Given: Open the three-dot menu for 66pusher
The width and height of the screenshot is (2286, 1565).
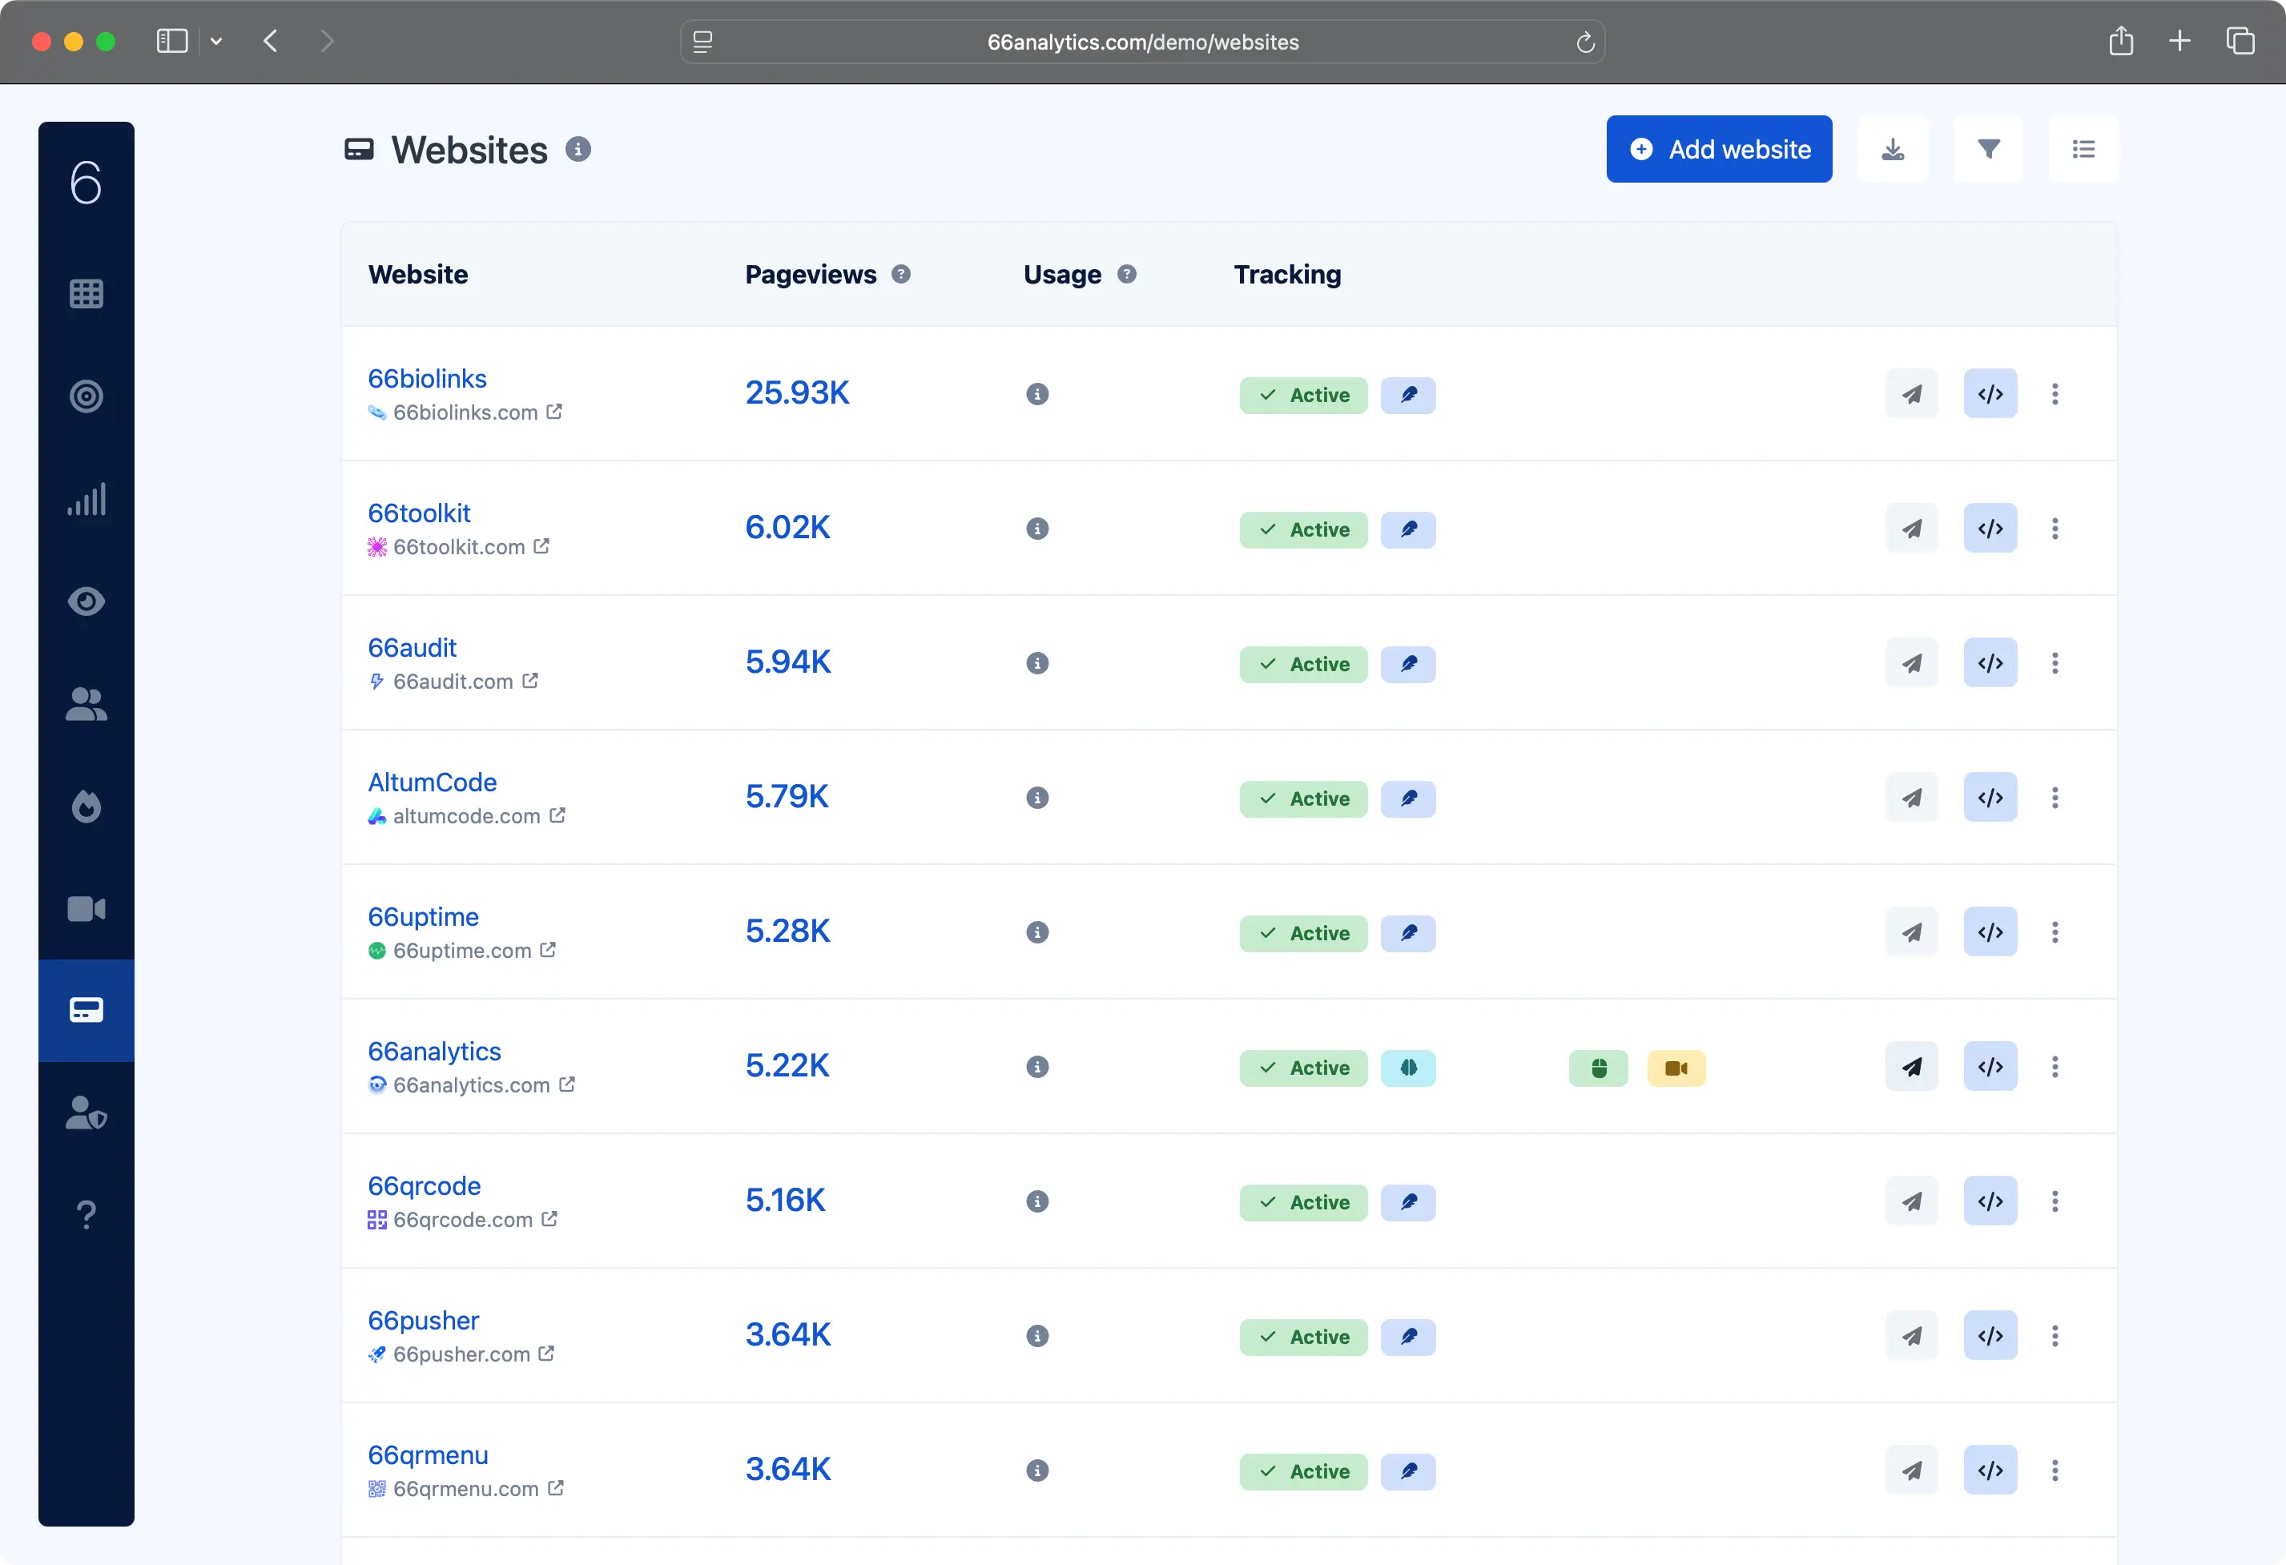Looking at the screenshot, I should click(2055, 1337).
